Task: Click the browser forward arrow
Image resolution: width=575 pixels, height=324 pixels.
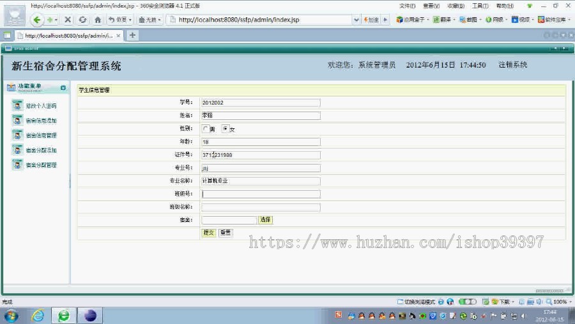Action: click(50, 20)
